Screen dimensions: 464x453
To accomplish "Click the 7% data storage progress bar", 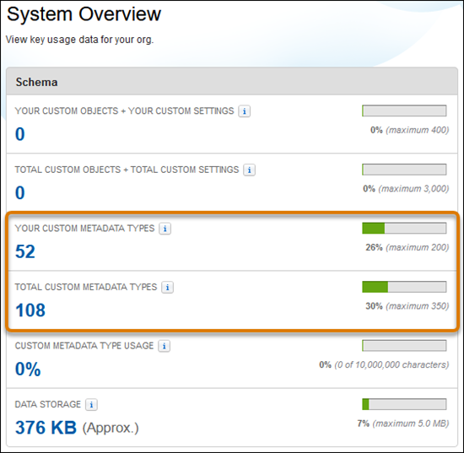I will [404, 404].
